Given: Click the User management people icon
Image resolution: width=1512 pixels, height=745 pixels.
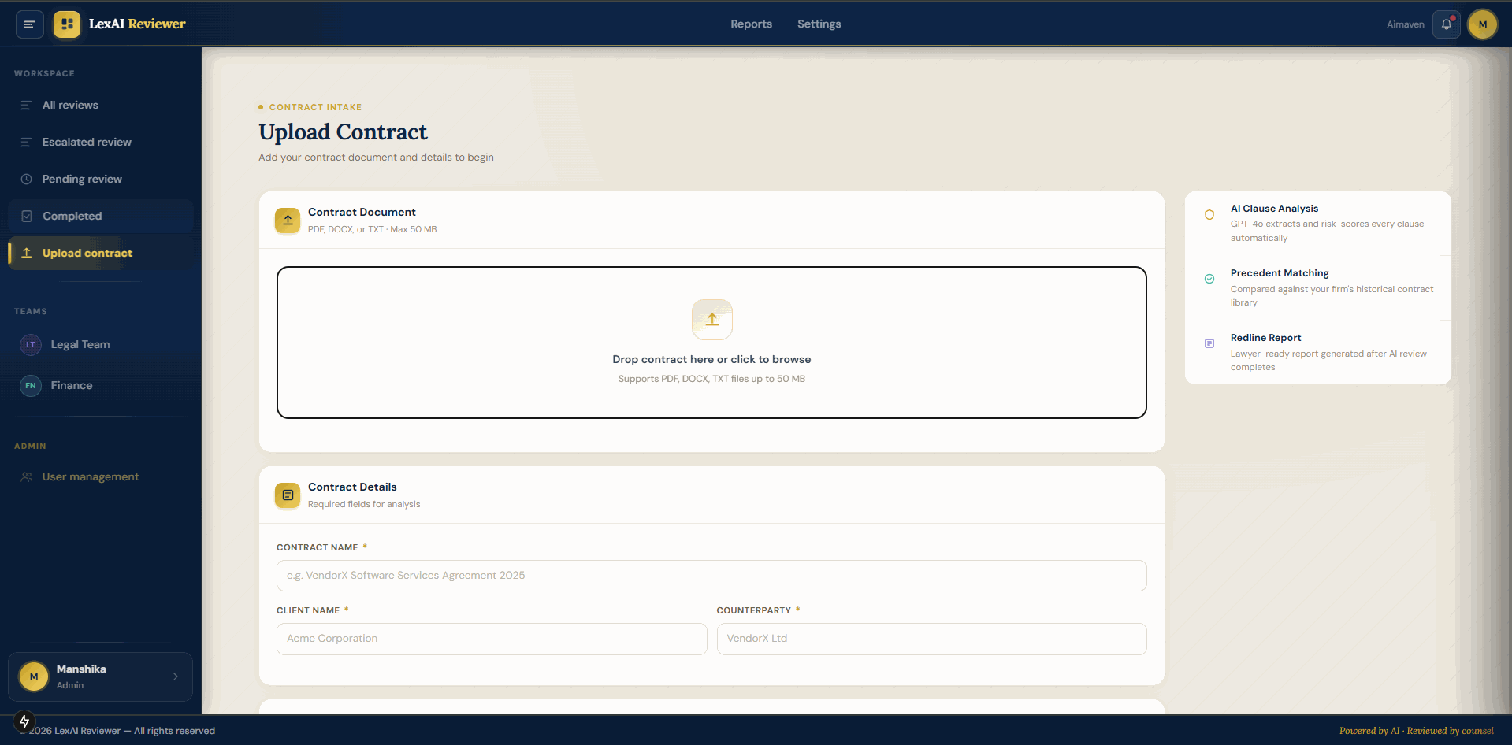Looking at the screenshot, I should 27,477.
